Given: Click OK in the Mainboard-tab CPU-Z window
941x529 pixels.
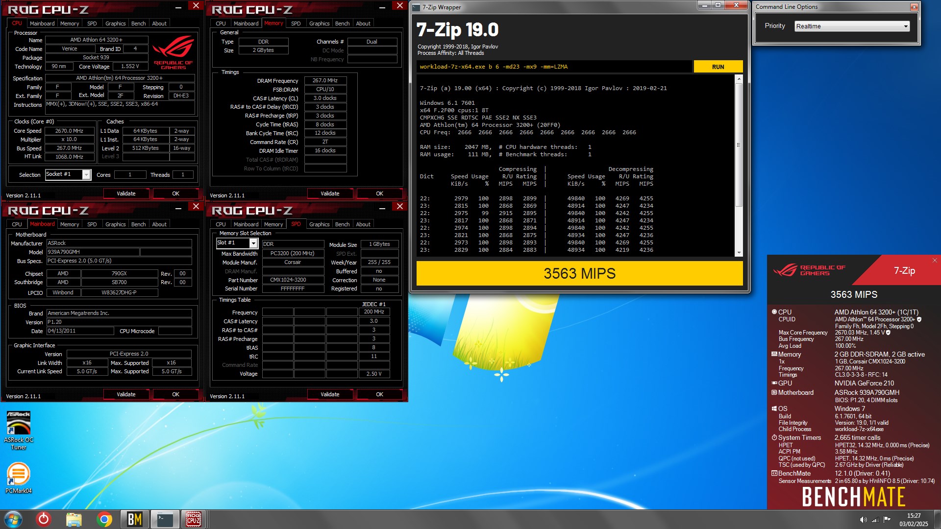Looking at the screenshot, I should tap(175, 394).
